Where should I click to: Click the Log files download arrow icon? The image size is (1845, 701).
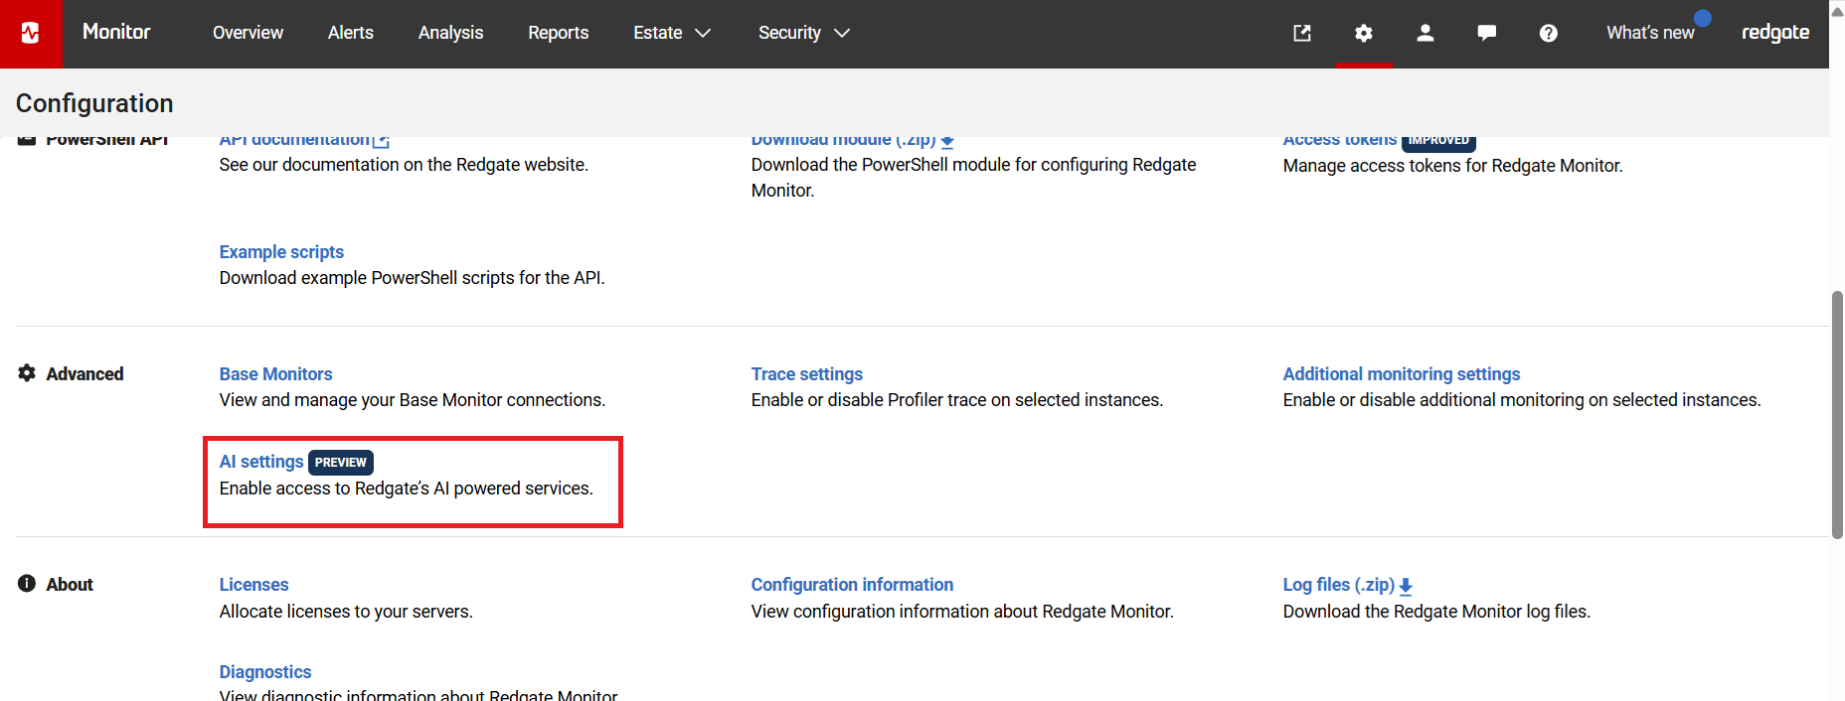pos(1406,586)
